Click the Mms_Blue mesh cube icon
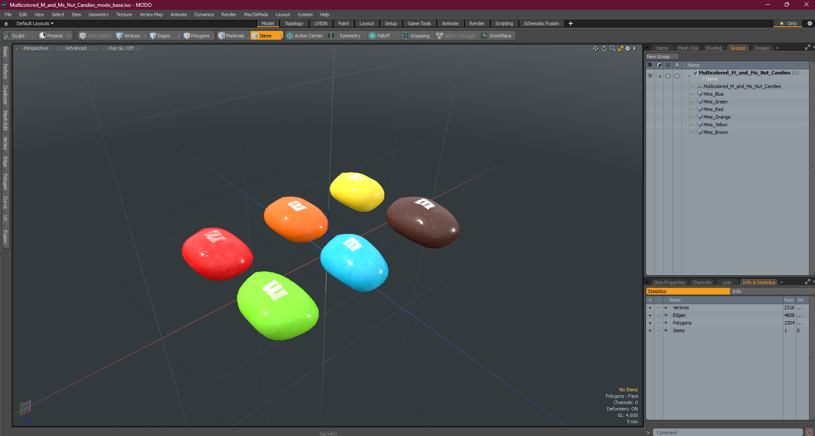The image size is (815, 436). pyautogui.click(x=700, y=94)
